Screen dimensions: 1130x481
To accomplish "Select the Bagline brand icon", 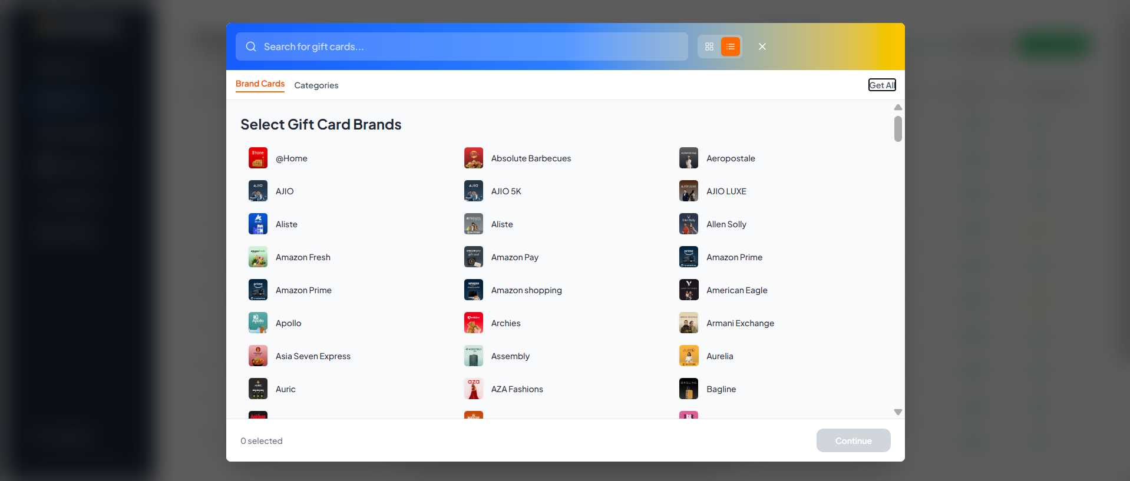I will [x=689, y=389].
